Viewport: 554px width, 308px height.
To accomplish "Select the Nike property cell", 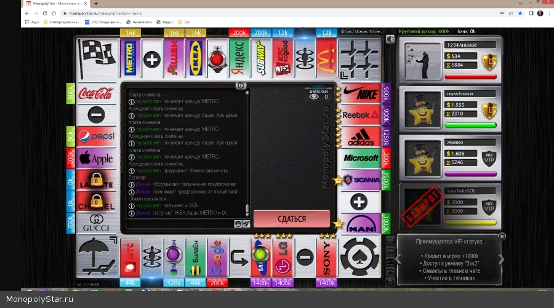I will [360, 93].
